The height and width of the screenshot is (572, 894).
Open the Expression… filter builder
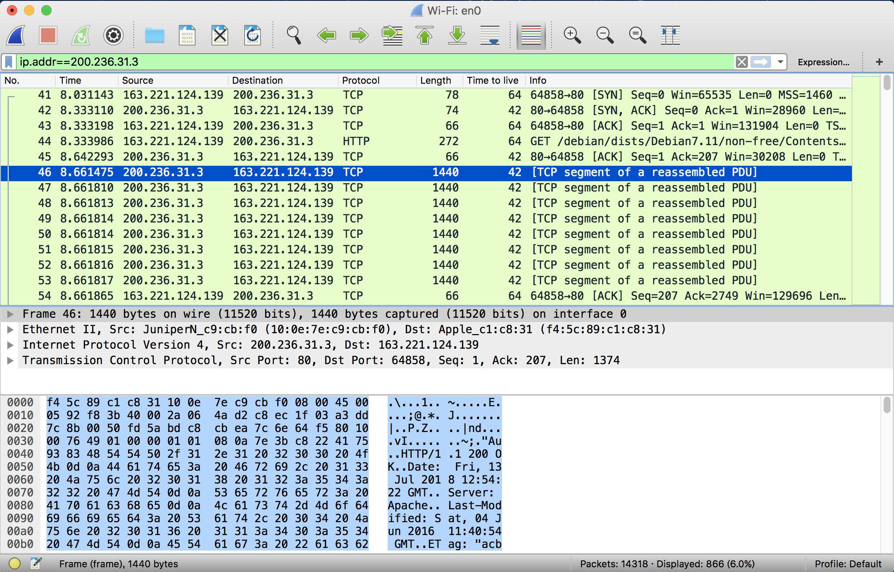(x=824, y=62)
